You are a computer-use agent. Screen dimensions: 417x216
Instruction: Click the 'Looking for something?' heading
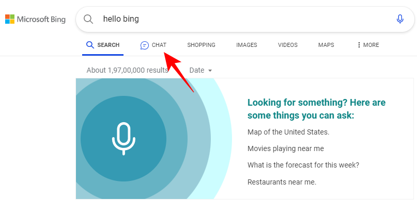[316, 109]
